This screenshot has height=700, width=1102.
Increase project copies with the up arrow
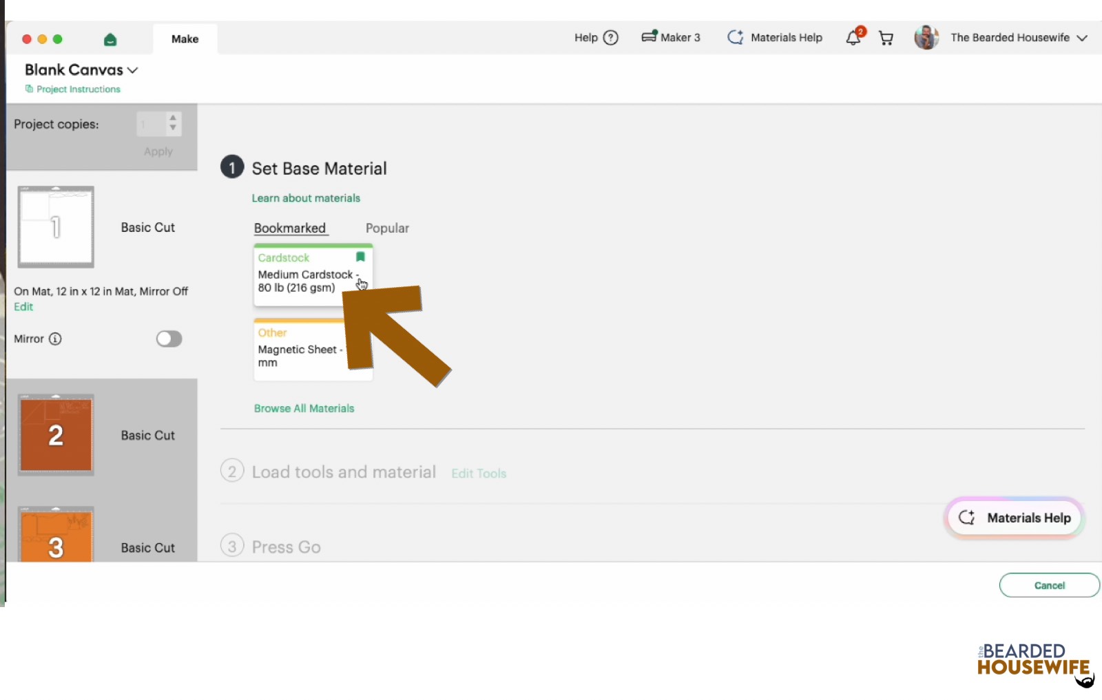pyautogui.click(x=173, y=118)
